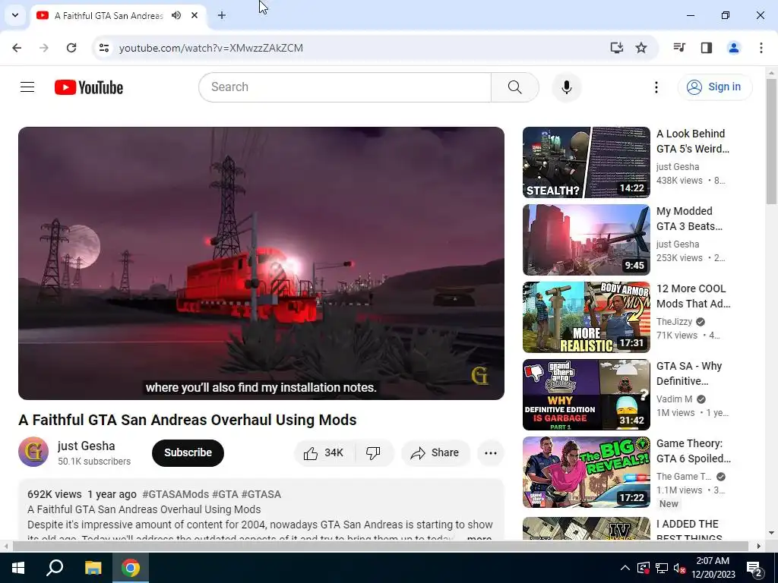Expand the description with more

tap(479, 537)
